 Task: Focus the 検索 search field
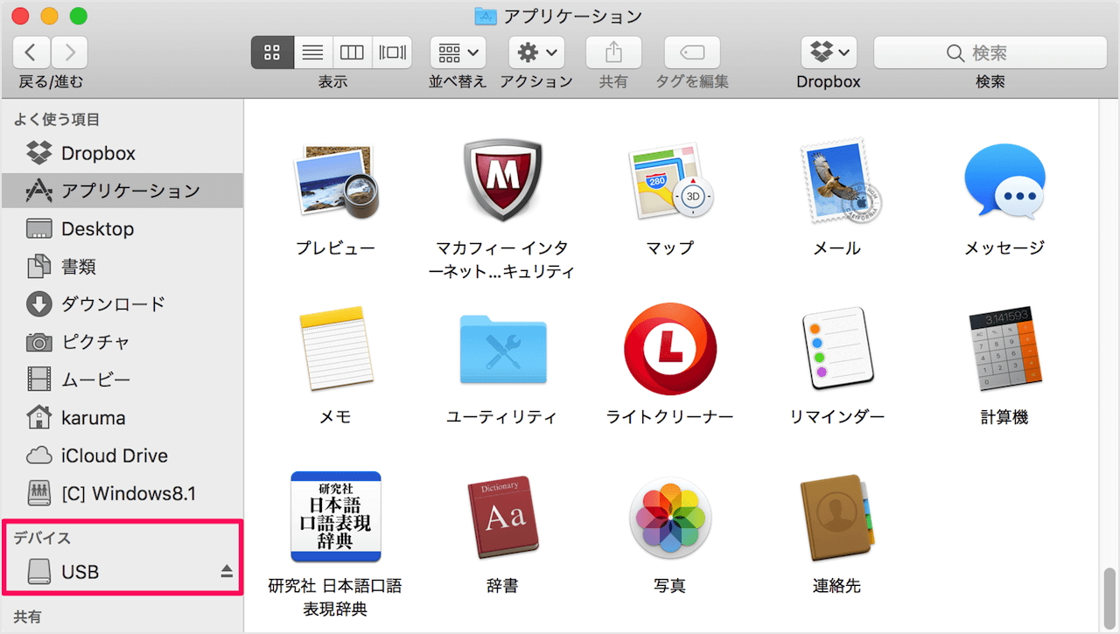[x=990, y=52]
